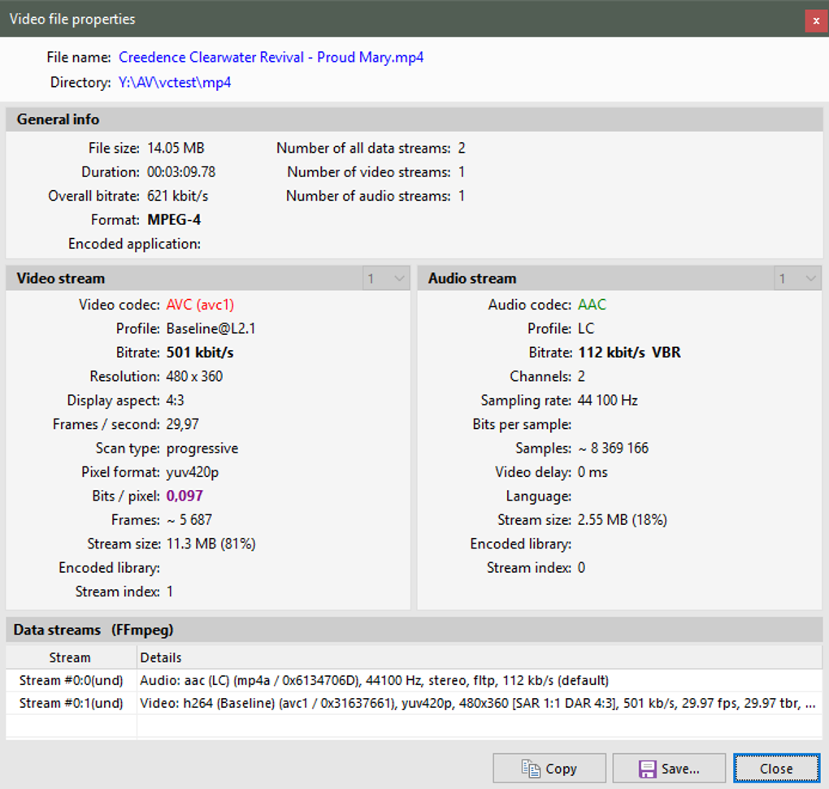The width and height of the screenshot is (829, 789).
Task: Click the pixel format value yuv420p
Action: pyautogui.click(x=193, y=472)
